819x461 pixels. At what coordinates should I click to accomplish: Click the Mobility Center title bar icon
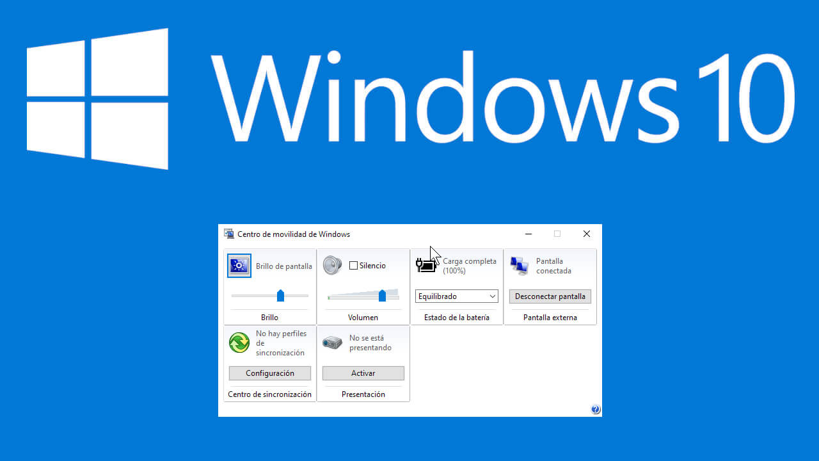point(228,234)
